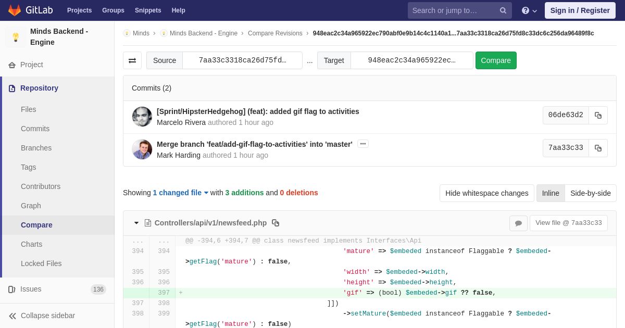625x328 pixels.
Task: Click the Minds breadcrumb bulb icon
Action: [127, 33]
